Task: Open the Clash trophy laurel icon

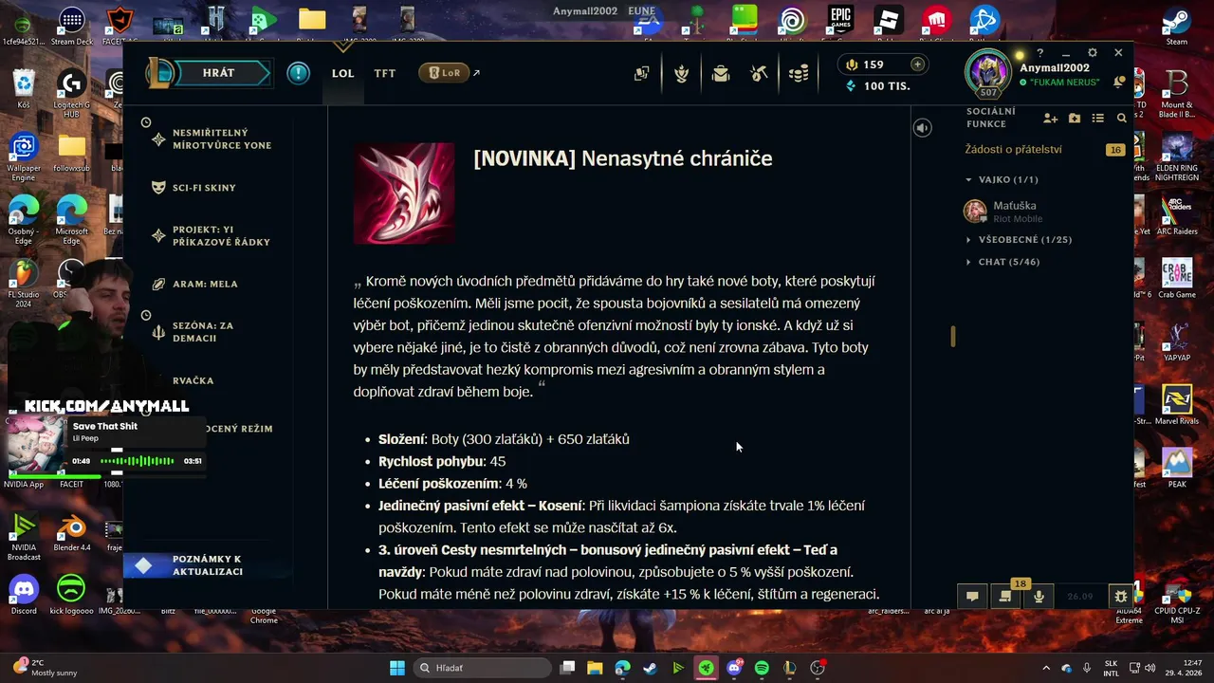Action: (681, 73)
